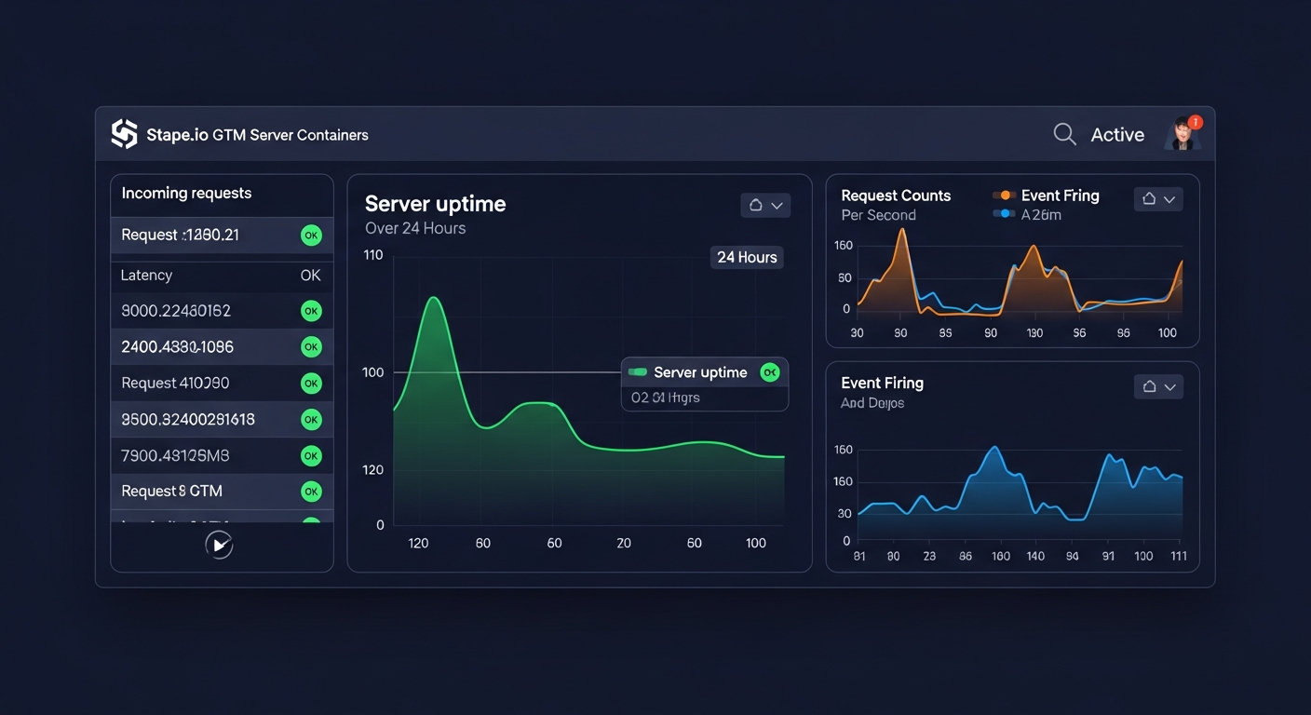Select the row text ending in 22480162
Viewport: 1311px width, 715px height.
click(176, 311)
